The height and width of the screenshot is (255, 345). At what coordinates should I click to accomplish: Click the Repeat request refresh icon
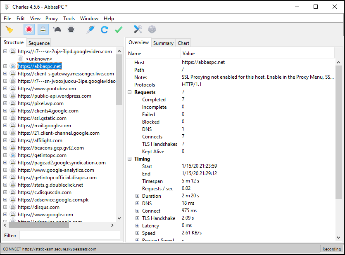(105, 29)
